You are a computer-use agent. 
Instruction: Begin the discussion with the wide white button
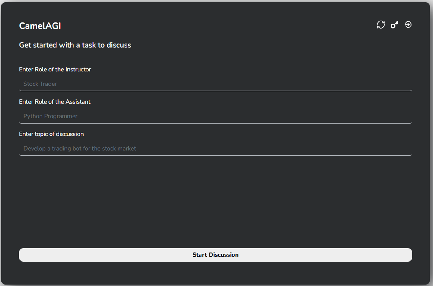pos(215,255)
